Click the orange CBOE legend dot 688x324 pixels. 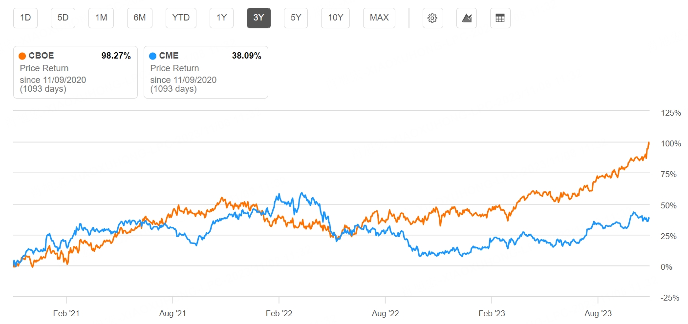(x=21, y=56)
